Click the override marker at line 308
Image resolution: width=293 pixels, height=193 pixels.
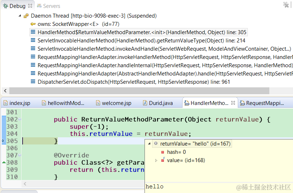click(4, 162)
